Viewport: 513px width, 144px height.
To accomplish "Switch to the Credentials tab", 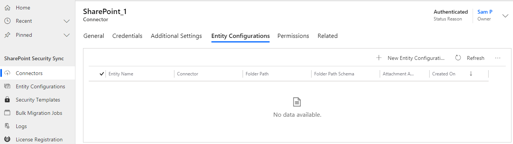I will tap(127, 36).
